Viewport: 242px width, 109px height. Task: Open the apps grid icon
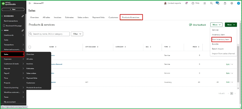205,3
